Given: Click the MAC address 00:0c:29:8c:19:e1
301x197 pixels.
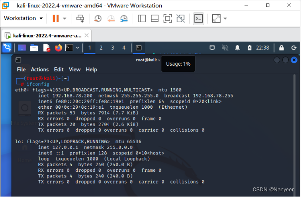Looking at the screenshot, I should [x=80, y=107].
